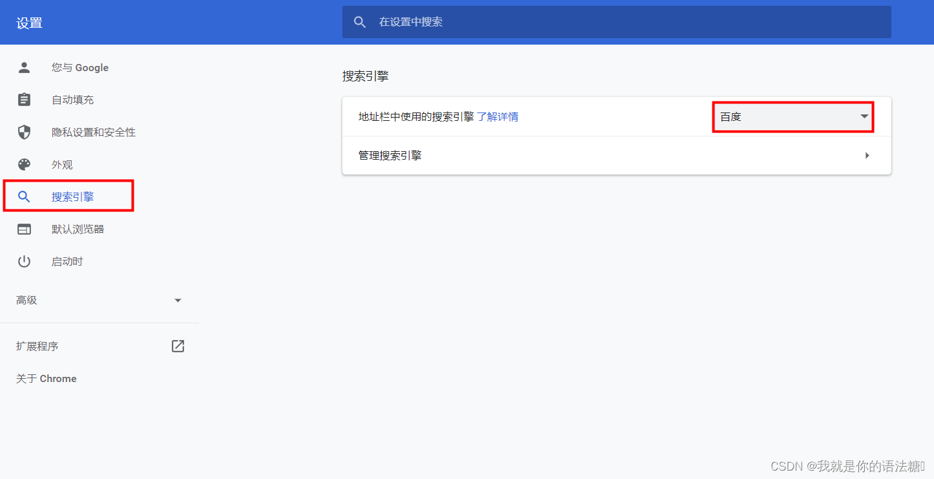
Task: Click the power icon for 启动时
Action: pyautogui.click(x=24, y=261)
